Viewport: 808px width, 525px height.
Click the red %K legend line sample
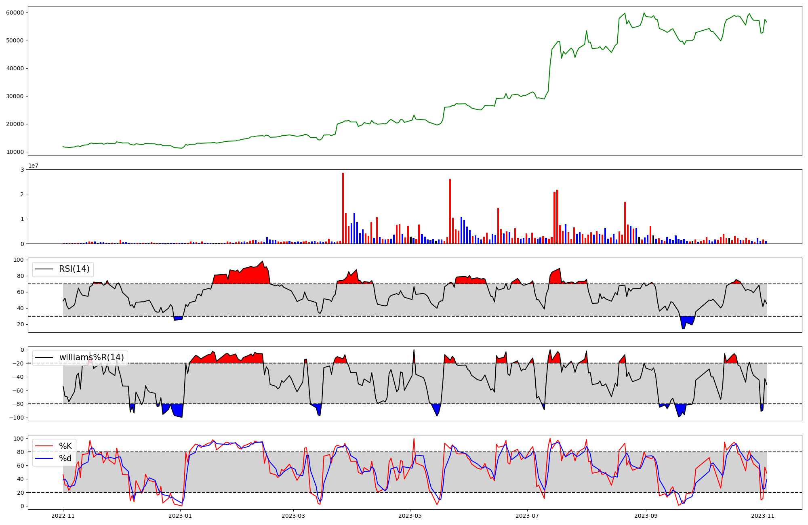coord(44,446)
